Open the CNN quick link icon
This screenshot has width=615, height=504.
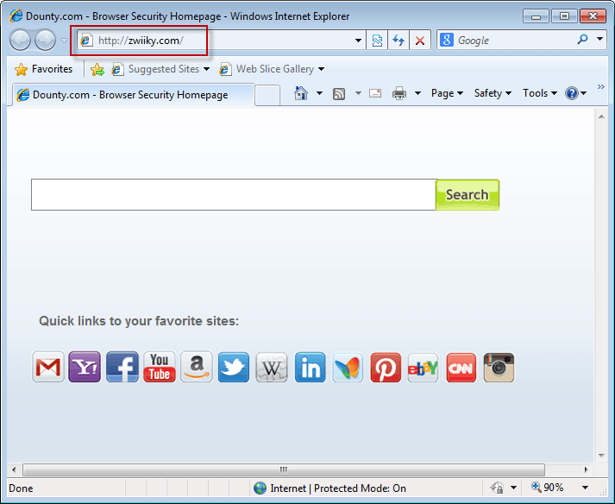[461, 367]
